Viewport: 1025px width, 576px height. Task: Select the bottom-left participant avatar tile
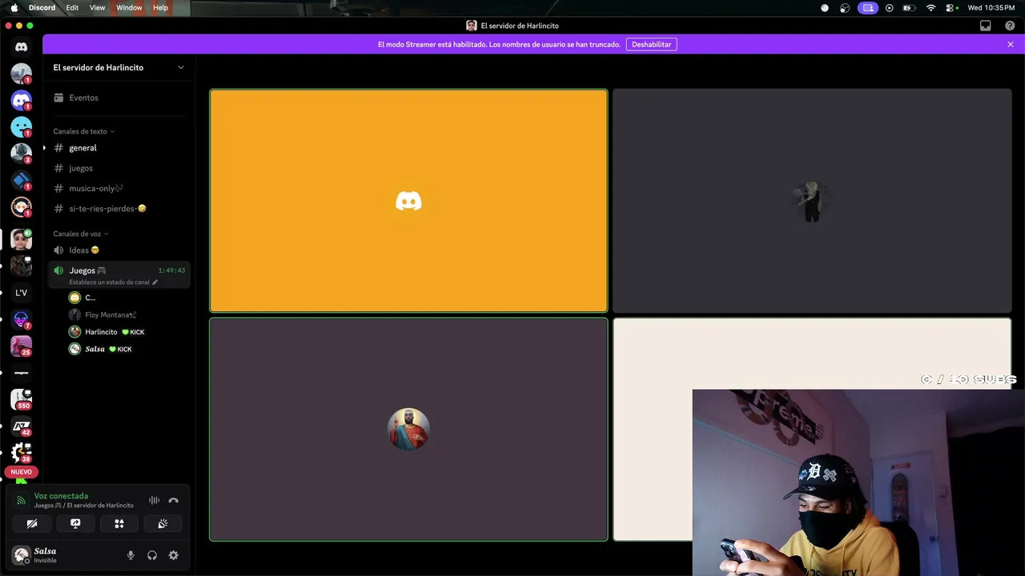click(408, 430)
